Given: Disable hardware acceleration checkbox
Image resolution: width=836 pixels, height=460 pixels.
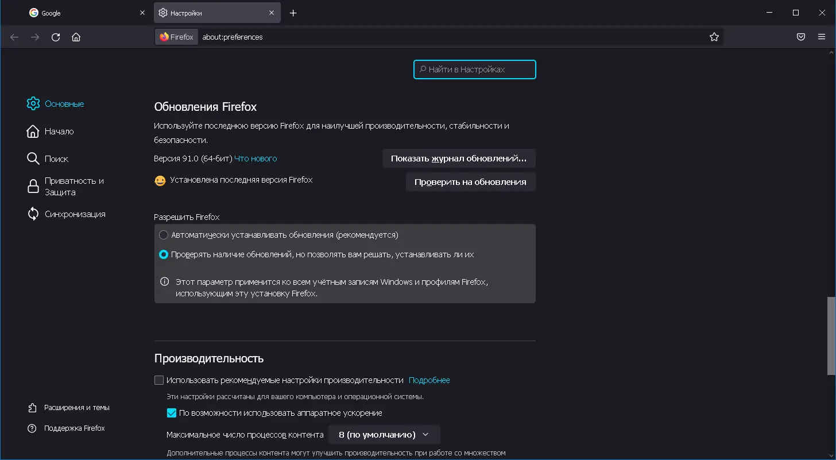Looking at the screenshot, I should coord(172,412).
